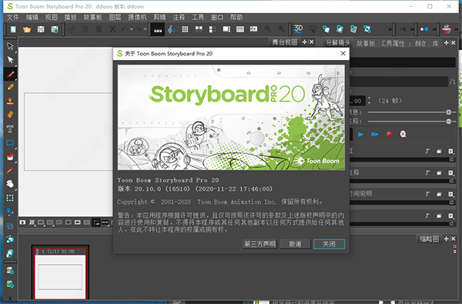The width and height of the screenshot is (462, 304).
Task: Click the Save As toolbar icon
Action: pyautogui.click(x=55, y=29)
